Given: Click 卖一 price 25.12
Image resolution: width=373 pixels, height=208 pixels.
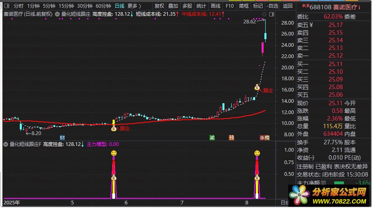Looking at the screenshot, I should [x=335, y=56].
